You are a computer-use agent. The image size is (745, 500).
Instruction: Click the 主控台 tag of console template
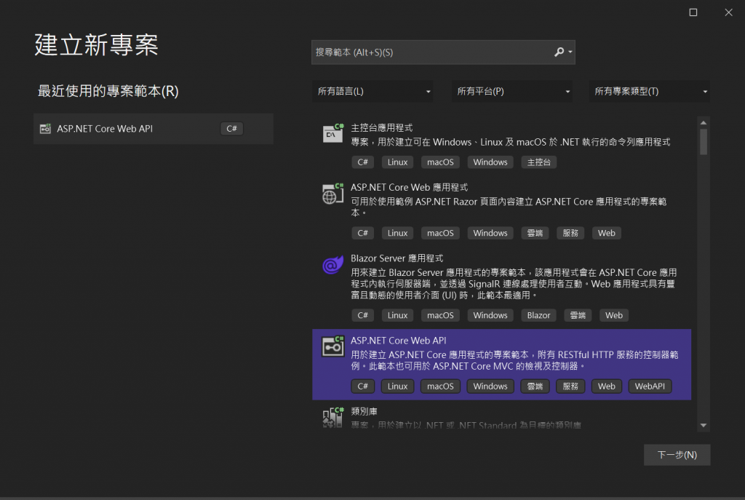(539, 162)
